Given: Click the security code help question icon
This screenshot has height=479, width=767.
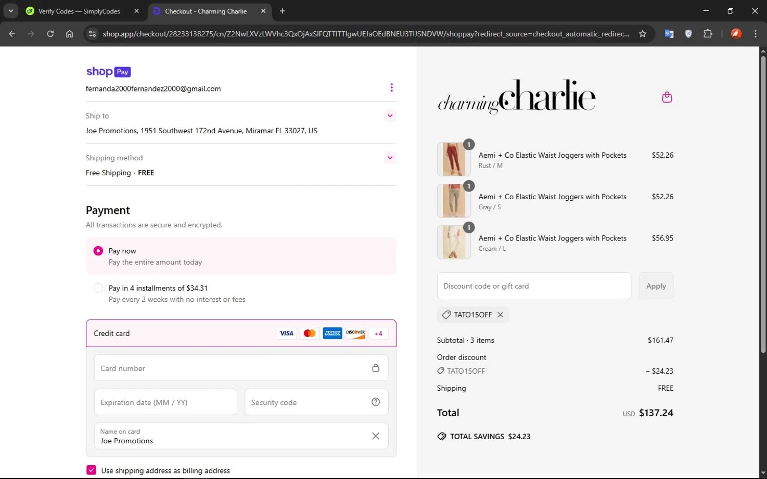Looking at the screenshot, I should (x=376, y=402).
